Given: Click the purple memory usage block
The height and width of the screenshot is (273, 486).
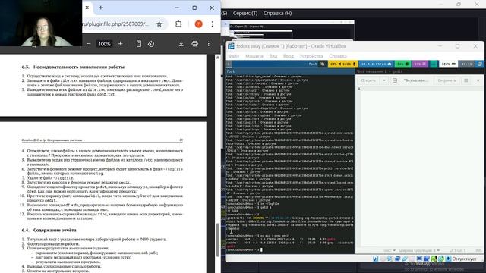Looking at the screenshot, I should click(420, 64).
